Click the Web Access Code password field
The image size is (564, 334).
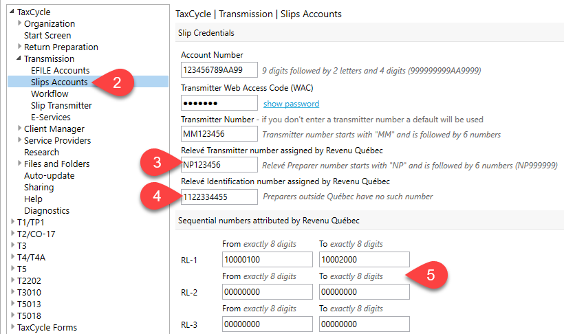[219, 103]
